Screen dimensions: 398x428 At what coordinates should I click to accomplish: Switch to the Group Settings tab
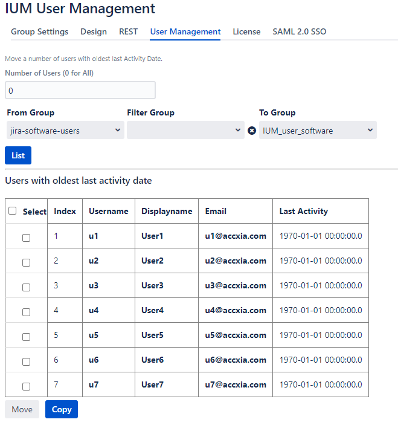point(40,31)
